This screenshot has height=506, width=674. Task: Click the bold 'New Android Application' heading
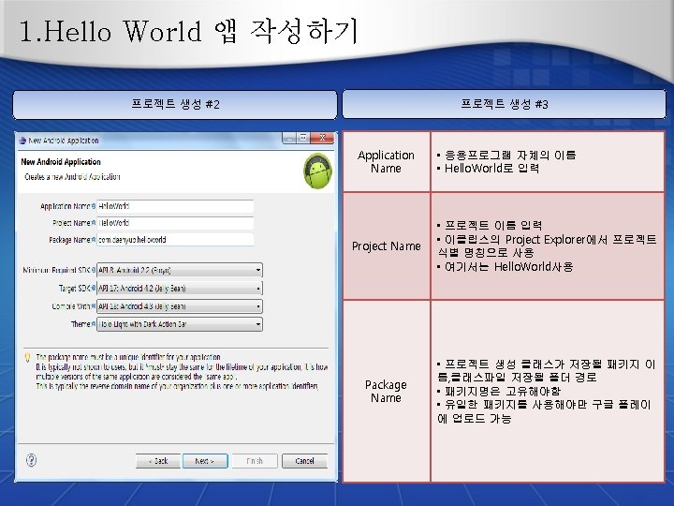click(x=61, y=162)
